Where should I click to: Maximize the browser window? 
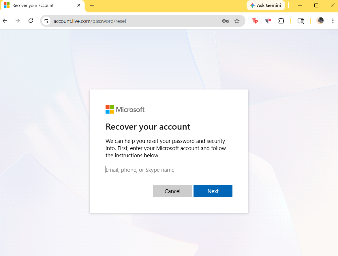click(316, 5)
